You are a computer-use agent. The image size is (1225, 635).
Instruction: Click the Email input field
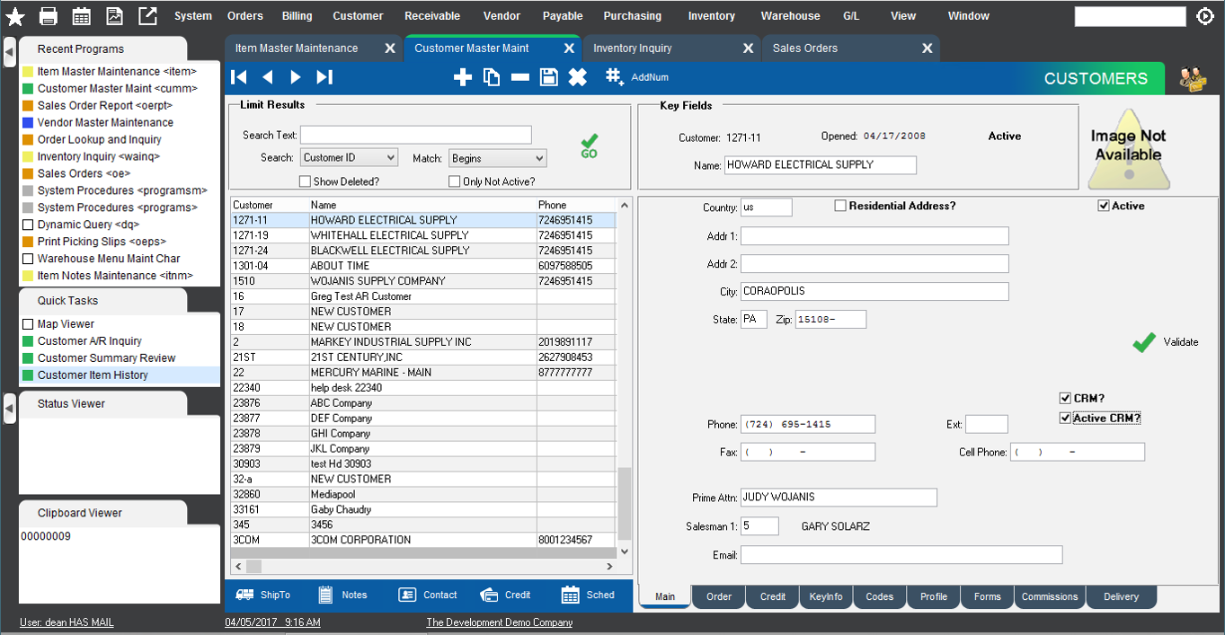[901, 555]
